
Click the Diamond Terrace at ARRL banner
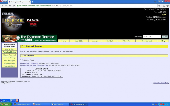pos(30,38)
